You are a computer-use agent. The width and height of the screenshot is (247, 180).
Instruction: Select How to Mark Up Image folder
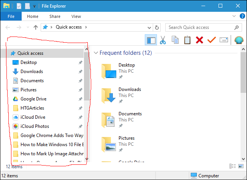coord(48,154)
